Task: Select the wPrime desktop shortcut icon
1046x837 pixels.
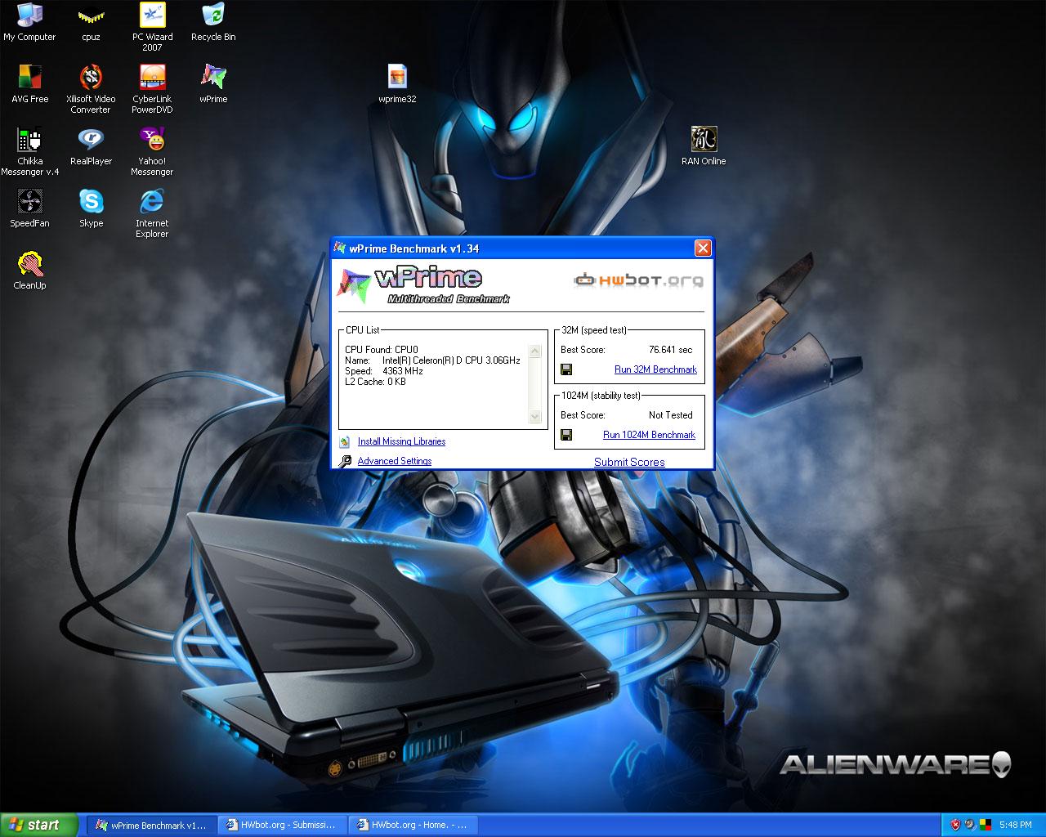Action: (x=213, y=84)
